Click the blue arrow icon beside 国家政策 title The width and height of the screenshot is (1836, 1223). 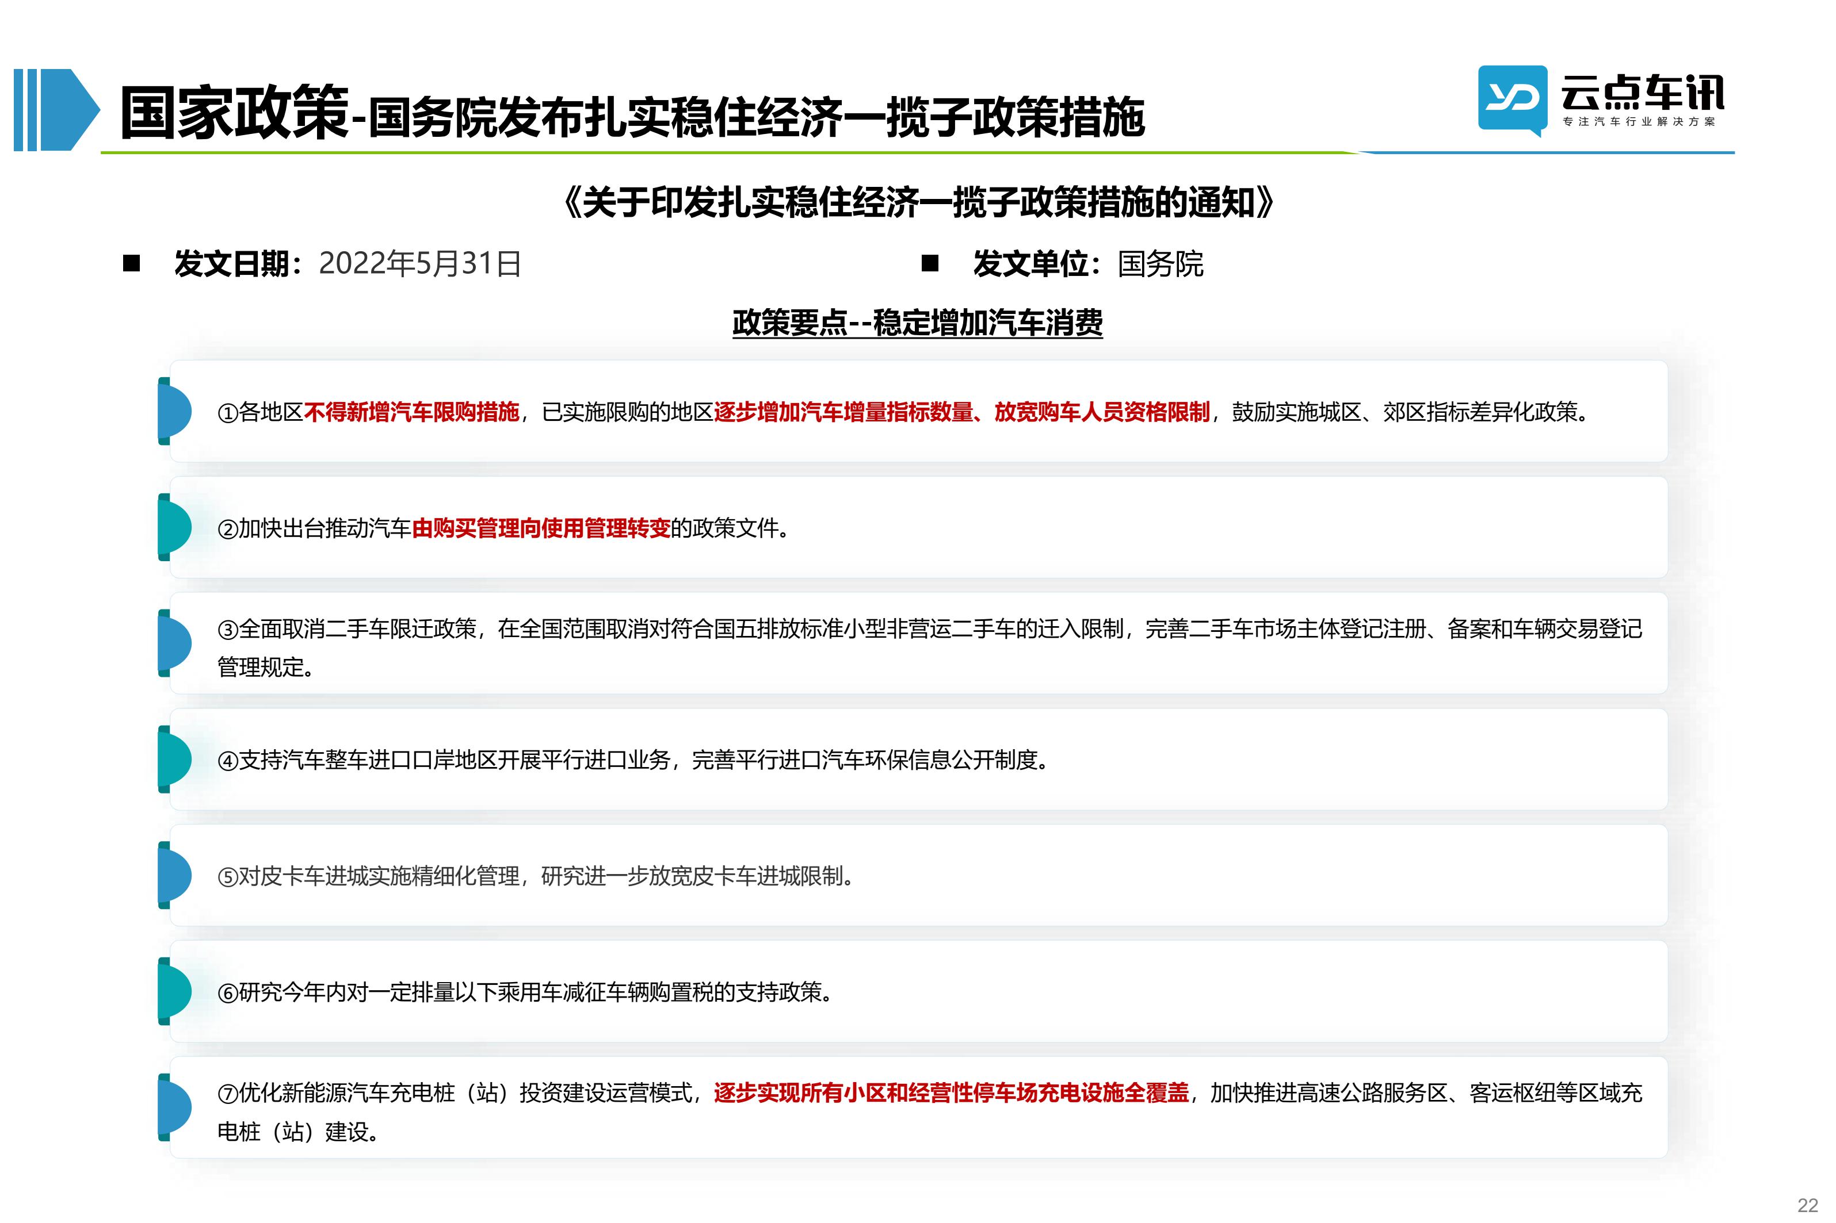point(57,110)
